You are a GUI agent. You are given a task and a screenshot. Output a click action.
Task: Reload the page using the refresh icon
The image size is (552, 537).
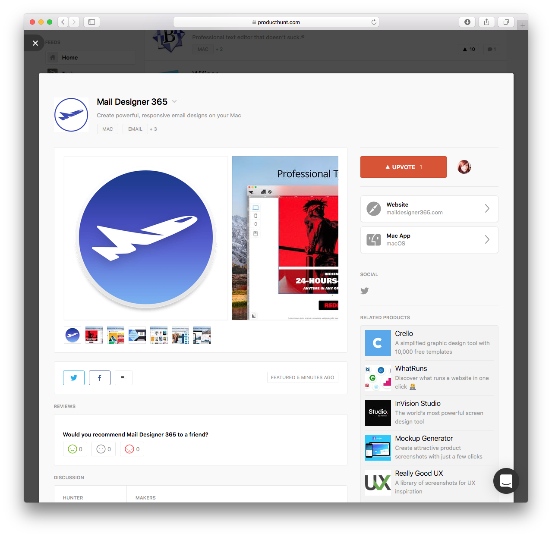374,22
